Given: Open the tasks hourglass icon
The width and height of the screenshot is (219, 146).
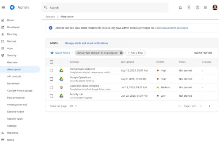Looking at the screenshot, I should pyautogui.click(x=189, y=7).
